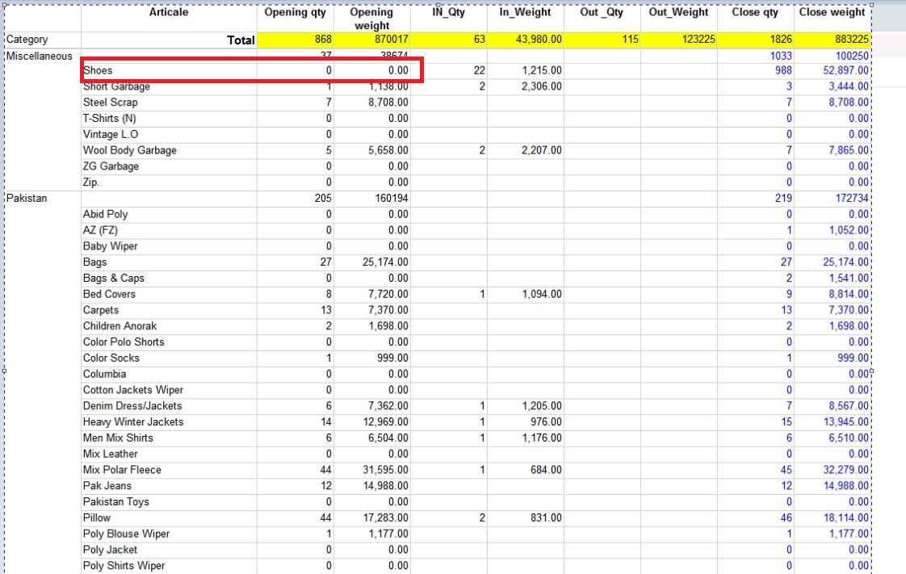Click Mix Polar Fleece close weight 32,279.00
This screenshot has width=906, height=574.
click(845, 470)
